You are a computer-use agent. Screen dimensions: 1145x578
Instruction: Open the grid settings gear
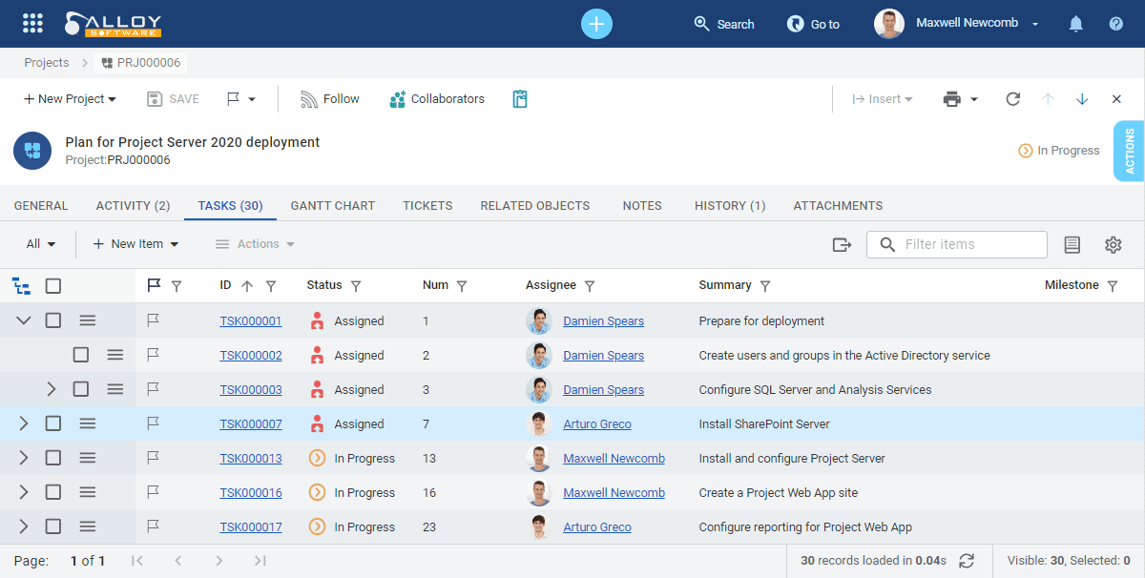pyautogui.click(x=1113, y=245)
